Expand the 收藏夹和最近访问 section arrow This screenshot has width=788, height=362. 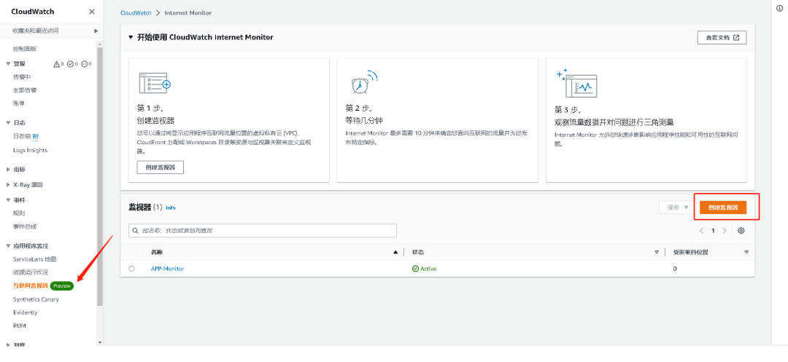tap(96, 31)
